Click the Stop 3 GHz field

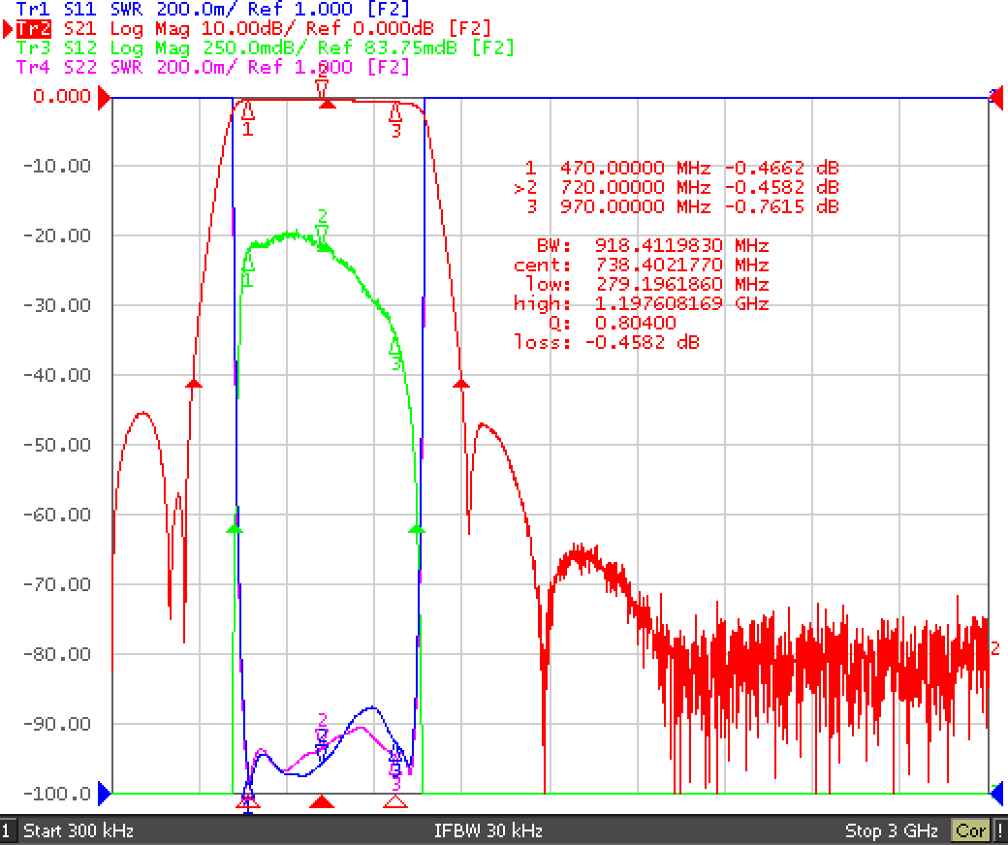(891, 830)
